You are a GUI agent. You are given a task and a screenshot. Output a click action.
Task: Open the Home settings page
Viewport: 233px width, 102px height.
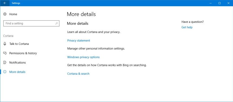coord(13,14)
